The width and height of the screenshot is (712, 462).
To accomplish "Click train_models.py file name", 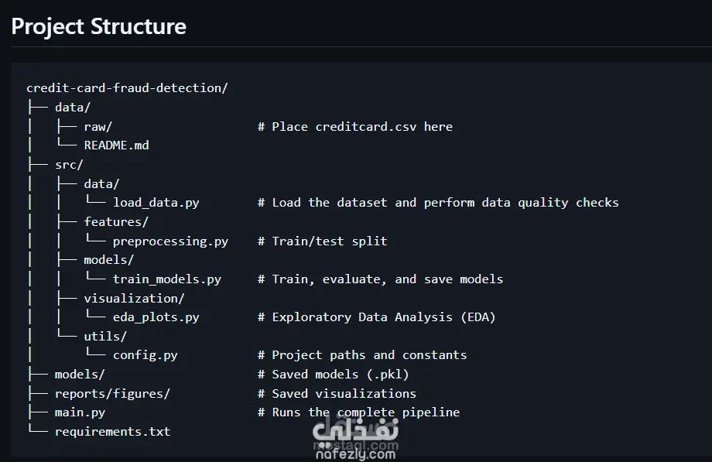I will pos(166,279).
